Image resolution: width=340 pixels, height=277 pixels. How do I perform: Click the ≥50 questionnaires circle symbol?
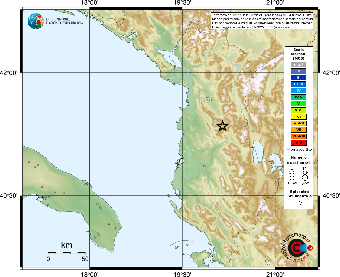tap(305, 178)
